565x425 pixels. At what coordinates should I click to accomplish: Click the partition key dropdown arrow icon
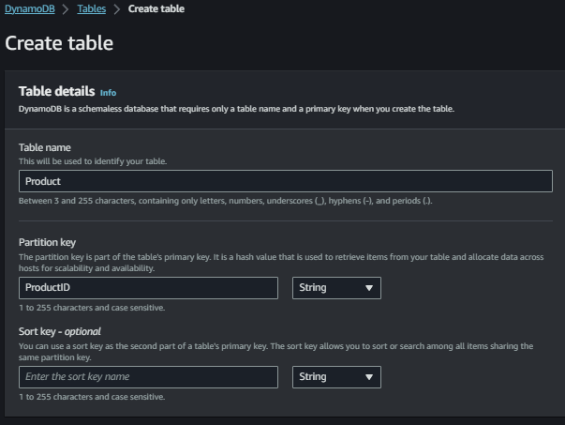tap(369, 289)
